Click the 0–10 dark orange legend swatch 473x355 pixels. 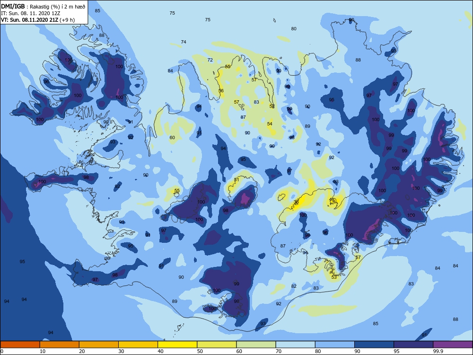point(20,345)
